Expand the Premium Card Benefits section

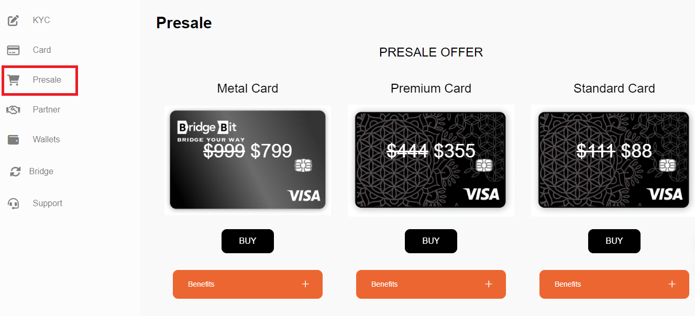click(431, 284)
